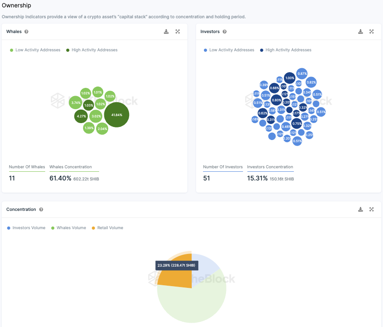Toggle Investors Volume legend item
383x327 pixels.
click(x=26, y=228)
